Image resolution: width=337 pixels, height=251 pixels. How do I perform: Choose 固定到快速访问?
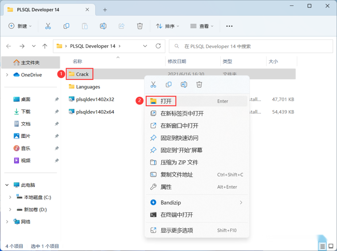click(x=196, y=138)
